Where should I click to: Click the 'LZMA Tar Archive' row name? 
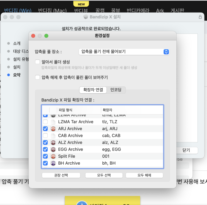point(76,122)
